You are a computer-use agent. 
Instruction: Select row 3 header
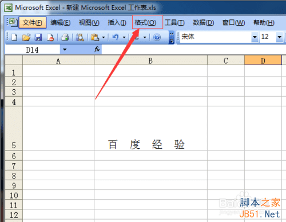(14, 92)
